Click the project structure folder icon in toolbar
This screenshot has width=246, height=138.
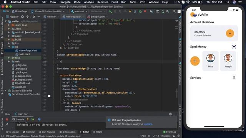pyautogui.click(x=151, y=11)
